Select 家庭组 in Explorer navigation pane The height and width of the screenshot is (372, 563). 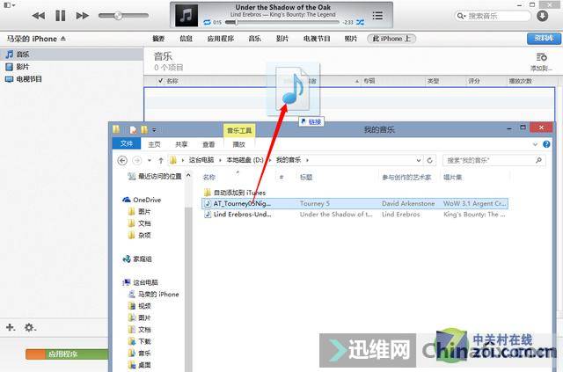(x=137, y=259)
